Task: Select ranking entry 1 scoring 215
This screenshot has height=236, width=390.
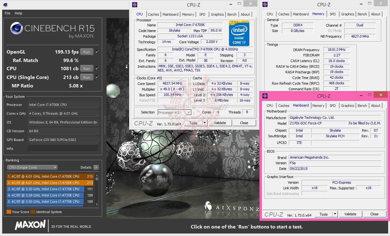Action: click(50, 176)
